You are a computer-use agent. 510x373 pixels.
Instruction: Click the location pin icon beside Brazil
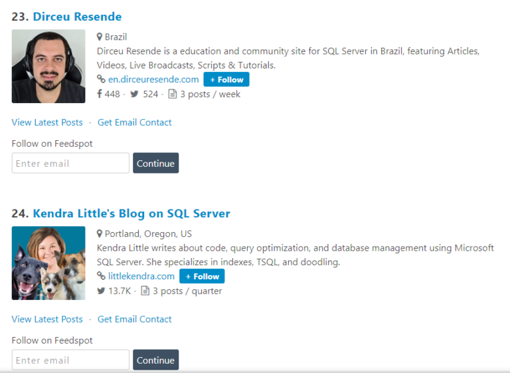[x=100, y=37]
